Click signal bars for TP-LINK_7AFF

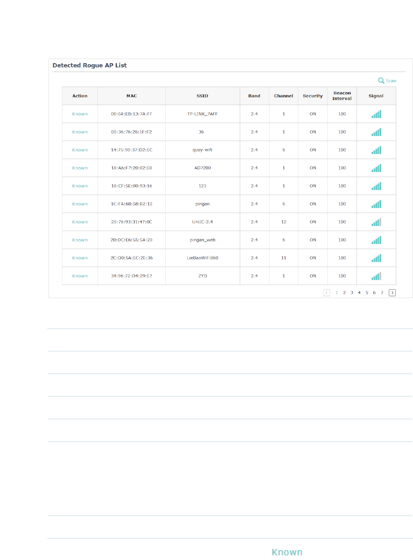click(x=376, y=114)
